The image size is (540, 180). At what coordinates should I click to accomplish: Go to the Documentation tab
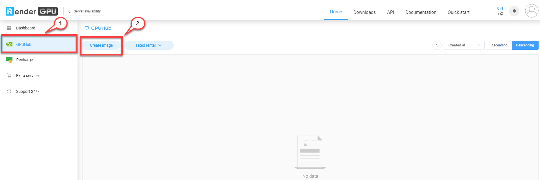[x=421, y=12]
